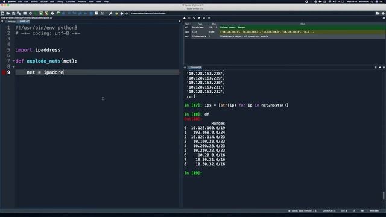The height and width of the screenshot is (217, 386).
Task: Click console input prompt In [19]
Action: [193, 173]
